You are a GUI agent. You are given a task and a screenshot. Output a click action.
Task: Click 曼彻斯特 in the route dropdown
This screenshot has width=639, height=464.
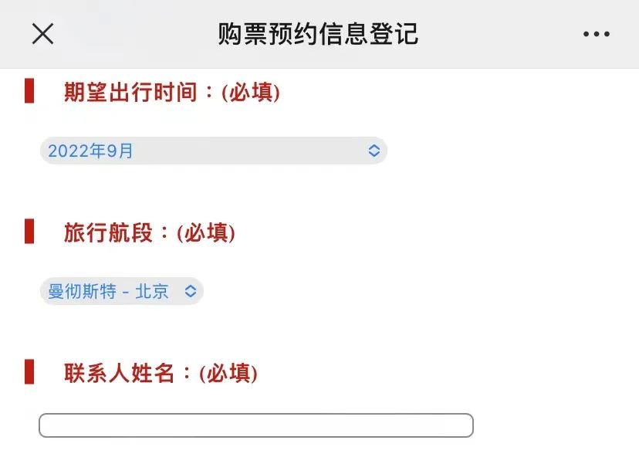[82, 291]
